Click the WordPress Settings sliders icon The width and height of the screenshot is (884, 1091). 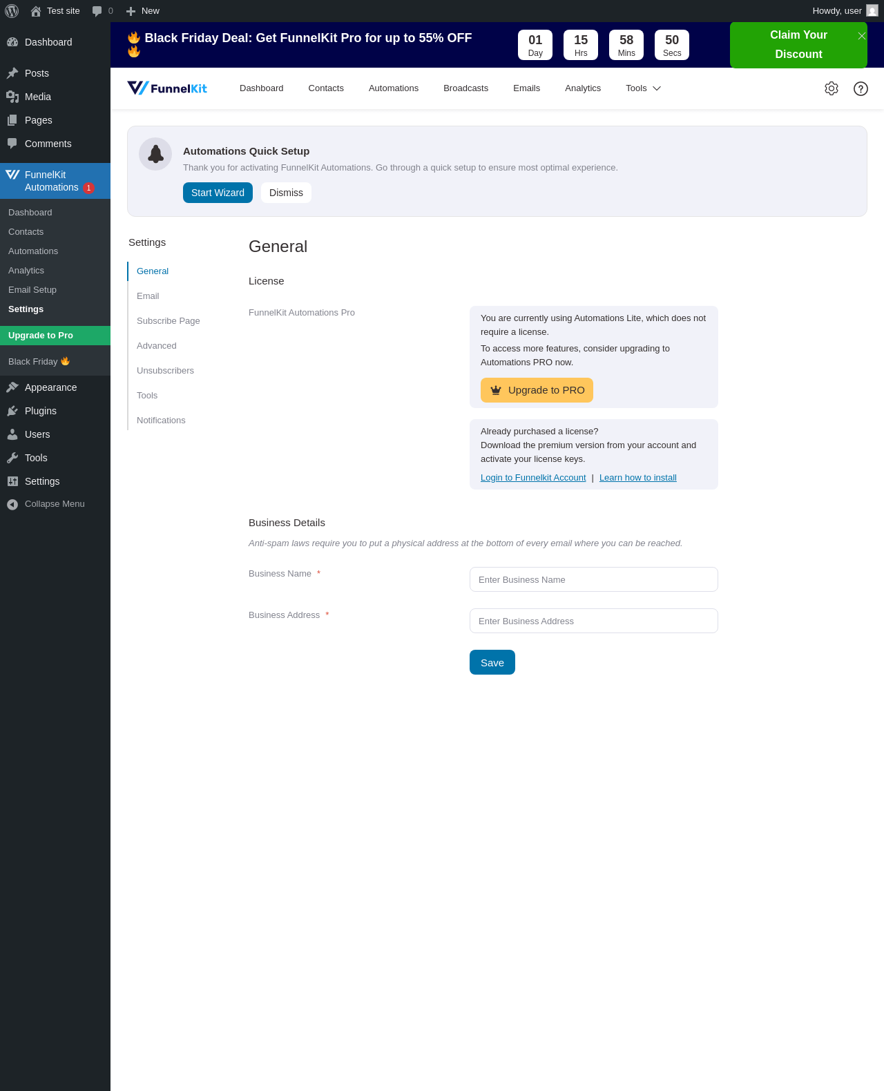coord(12,481)
